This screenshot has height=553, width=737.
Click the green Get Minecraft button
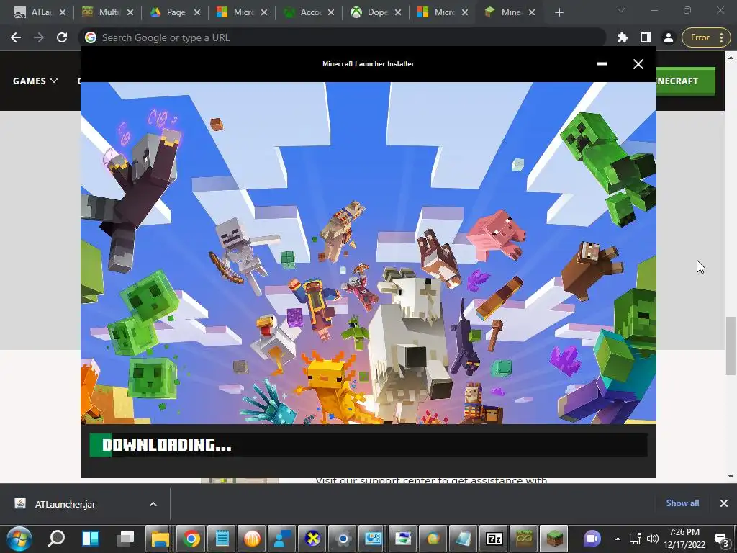pyautogui.click(x=685, y=81)
